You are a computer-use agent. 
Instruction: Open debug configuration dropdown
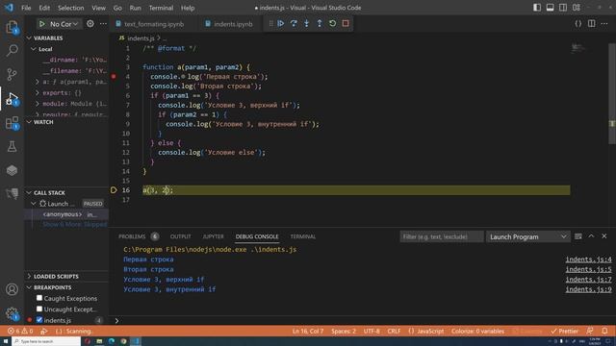point(64,24)
